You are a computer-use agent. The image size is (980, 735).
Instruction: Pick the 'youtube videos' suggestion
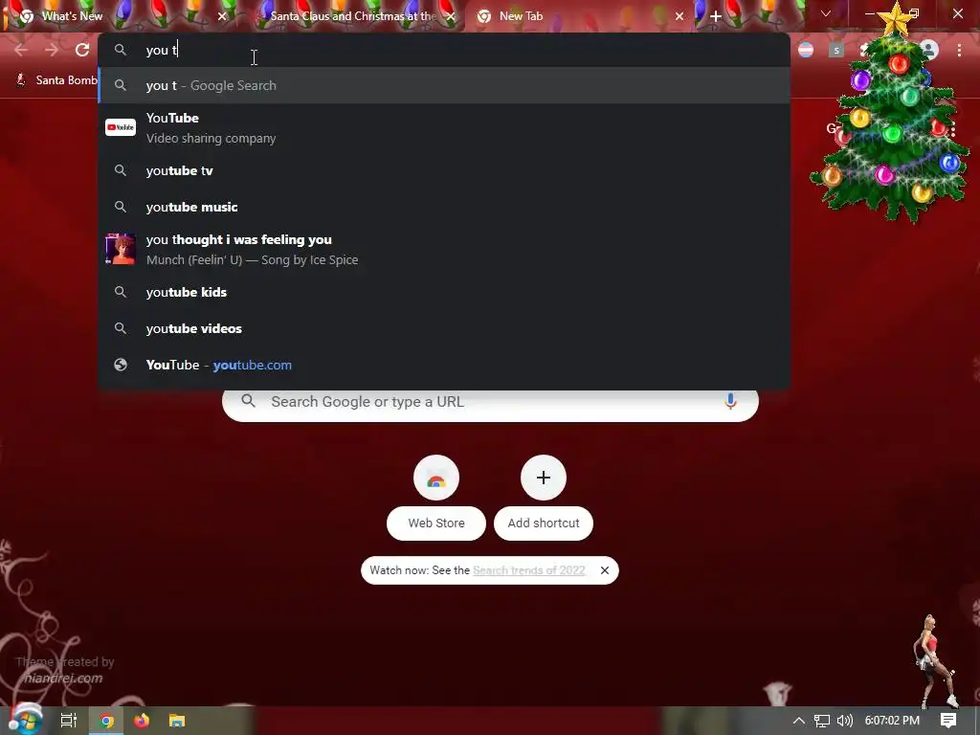tap(444, 328)
